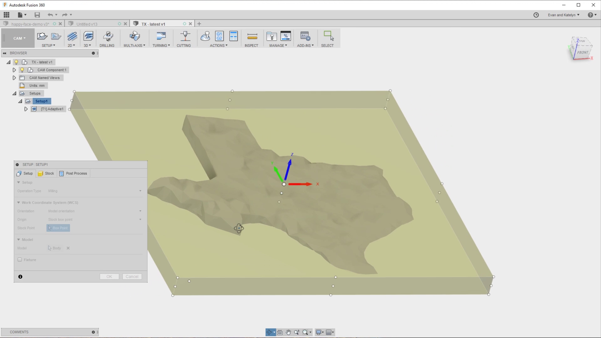Screen dimensions: 601x338
Task: Click the Fit view icon in navigation bar
Action: click(280, 332)
